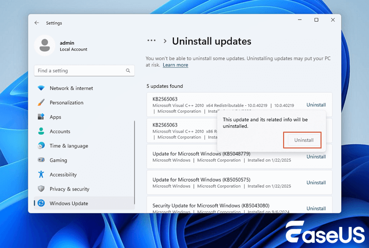Maximize the Settings window
Screen dimensions: 369x248
pyautogui.click(x=316, y=20)
